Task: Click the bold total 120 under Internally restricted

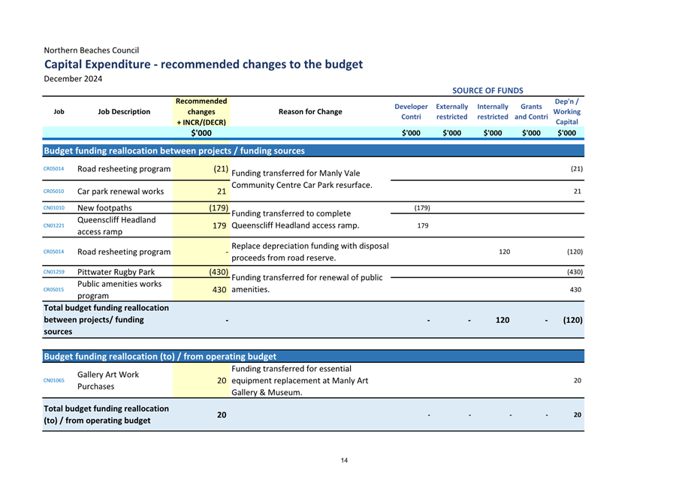Action: click(x=502, y=320)
